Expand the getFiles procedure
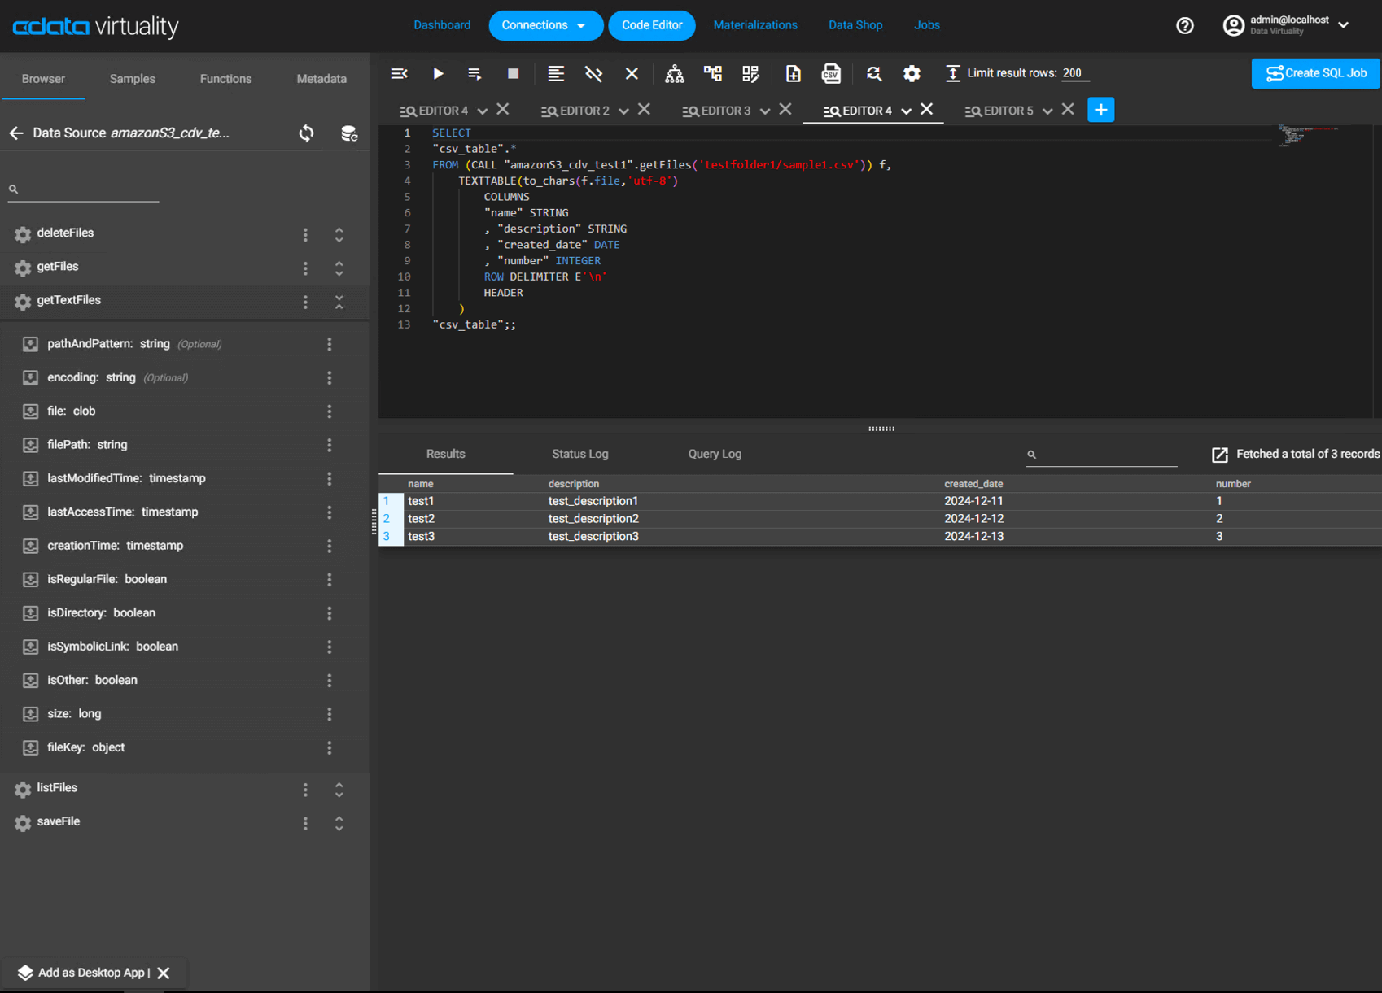The height and width of the screenshot is (993, 1382). pyautogui.click(x=339, y=268)
